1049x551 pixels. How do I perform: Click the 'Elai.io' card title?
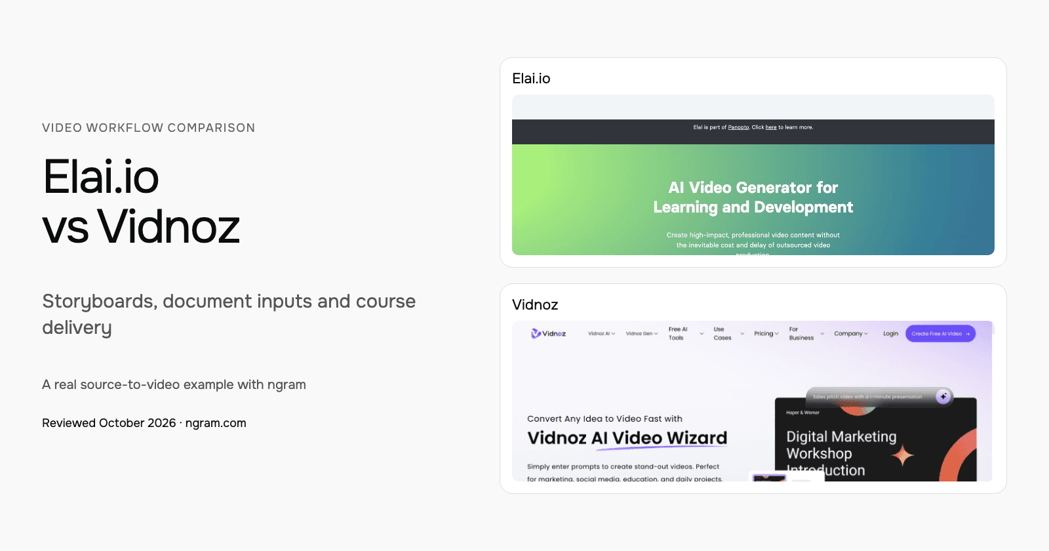(531, 79)
